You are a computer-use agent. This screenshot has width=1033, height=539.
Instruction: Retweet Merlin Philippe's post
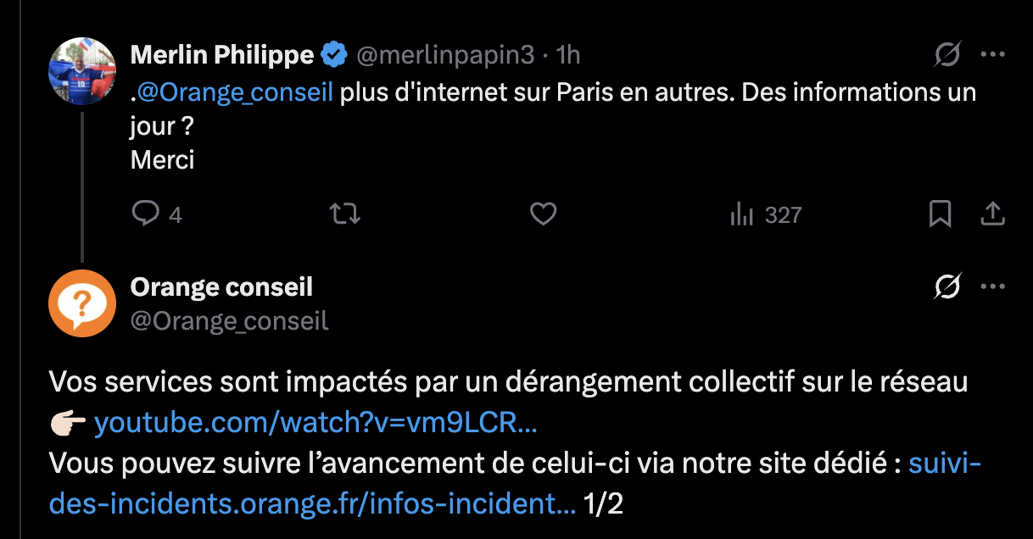tap(344, 214)
